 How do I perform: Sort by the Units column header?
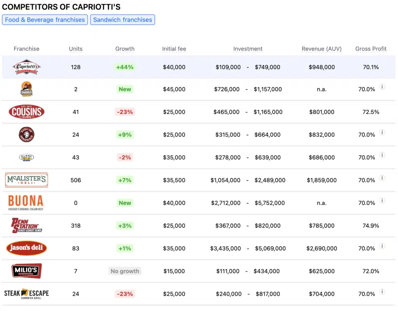(x=76, y=49)
